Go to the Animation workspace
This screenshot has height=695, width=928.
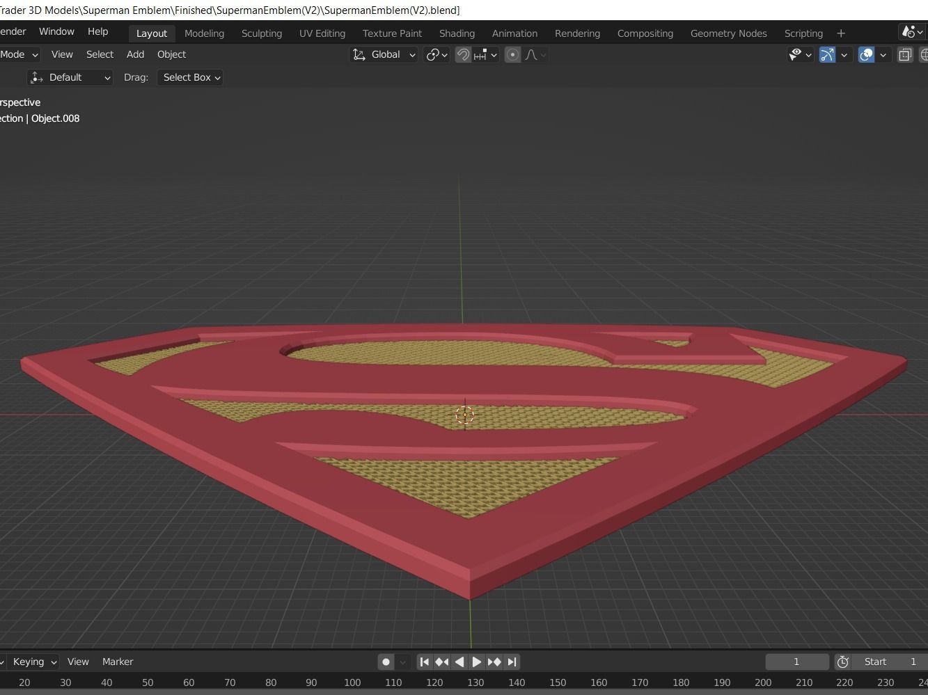[x=514, y=33]
